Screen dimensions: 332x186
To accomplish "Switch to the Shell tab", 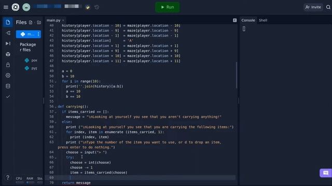I will tap(263, 20).
